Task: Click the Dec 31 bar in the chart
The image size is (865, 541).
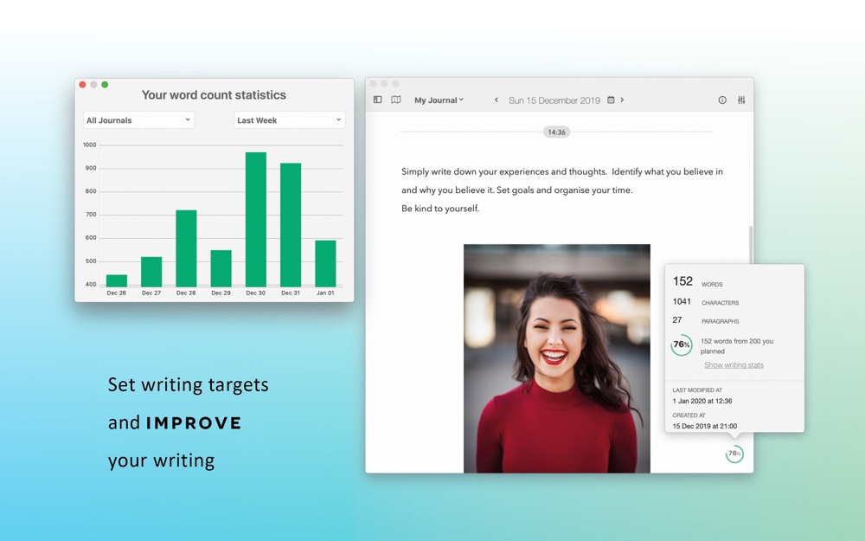Action: 291,225
